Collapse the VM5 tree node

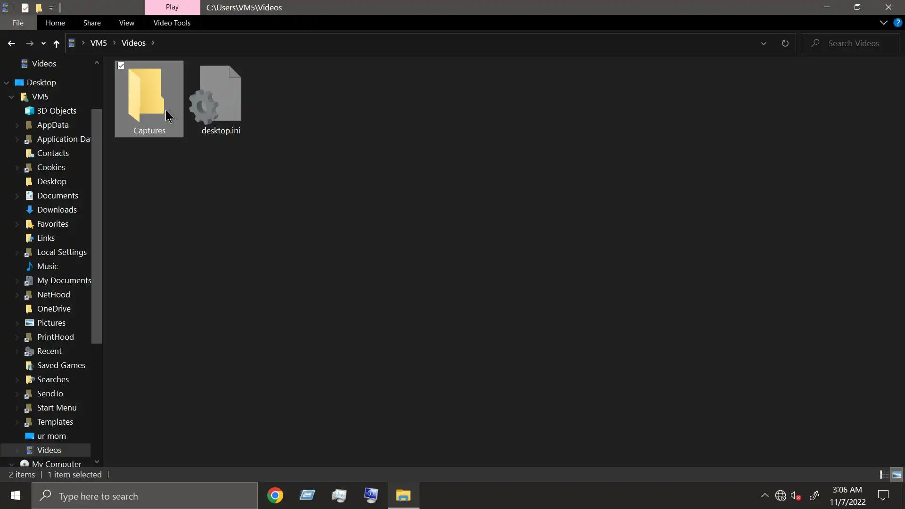[x=11, y=97]
